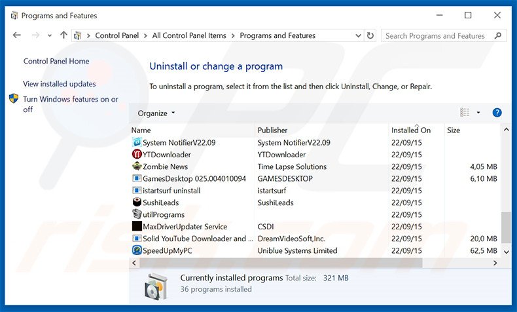
Task: Select the istartsurf uninstall icon
Action: coord(137,190)
